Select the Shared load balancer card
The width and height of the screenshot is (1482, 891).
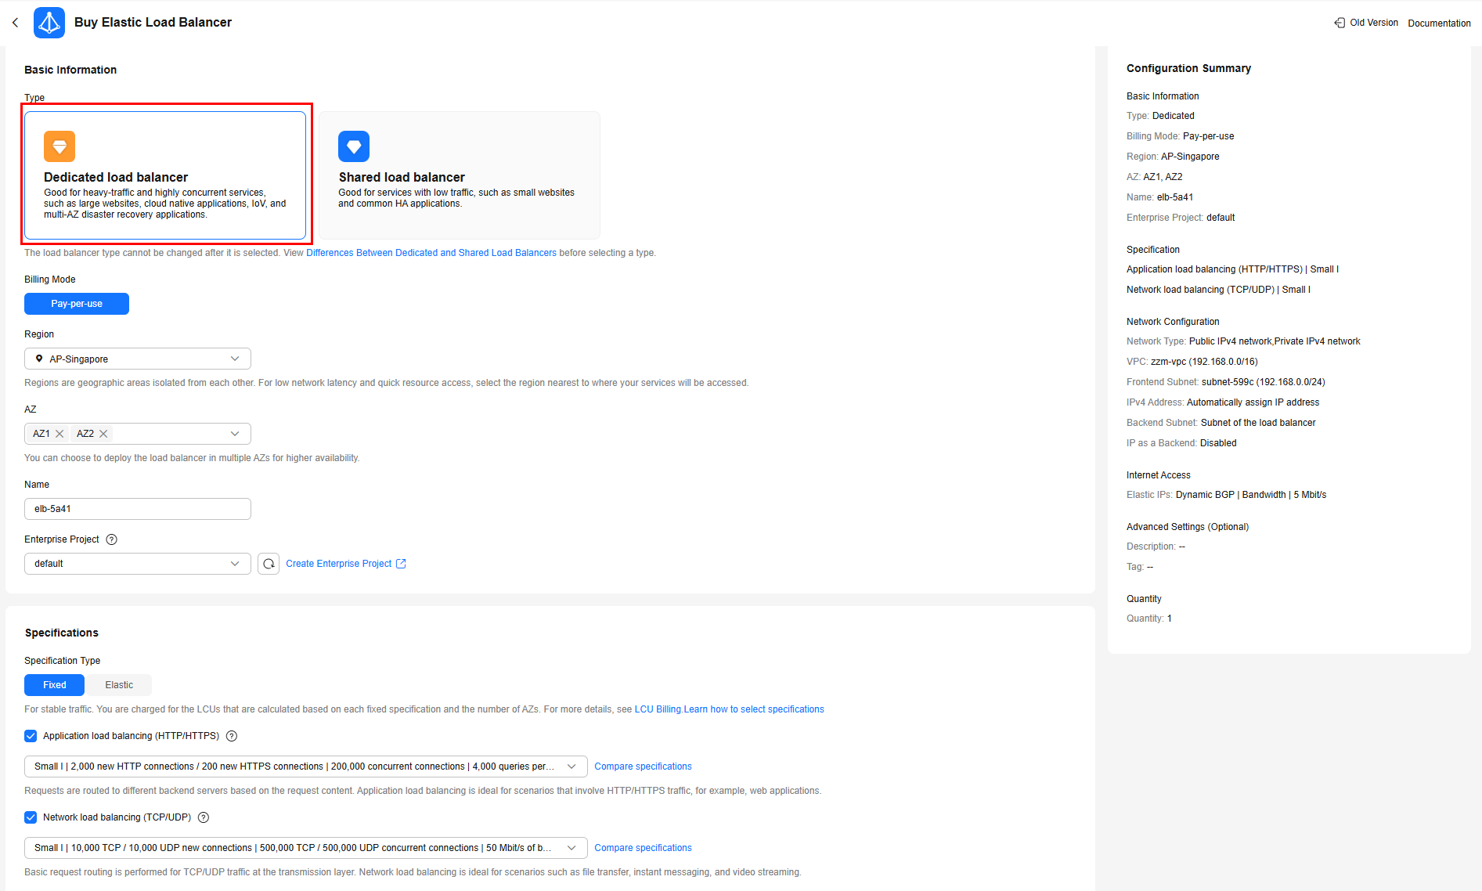[x=460, y=175]
